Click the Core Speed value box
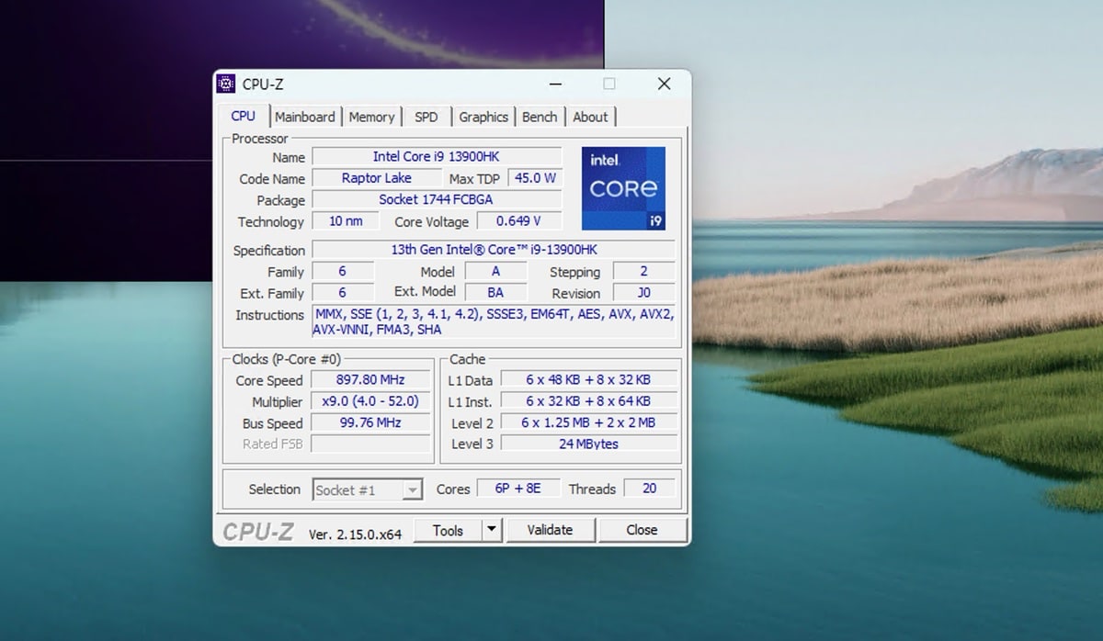Viewport: 1103px width, 641px height. [x=370, y=380]
